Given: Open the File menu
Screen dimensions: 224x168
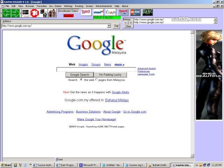Looking at the screenshot, I should point(7,6).
